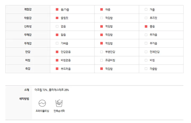Toggle the red 봄/가을 season box
The image size is (191, 123).
[x=57, y=9]
